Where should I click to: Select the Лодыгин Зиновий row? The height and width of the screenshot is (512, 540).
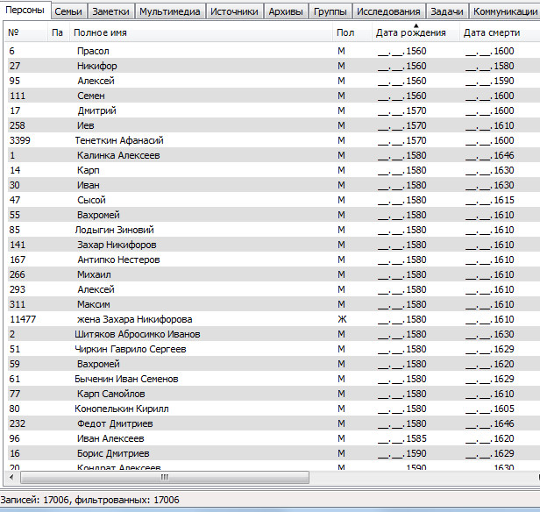[272, 230]
